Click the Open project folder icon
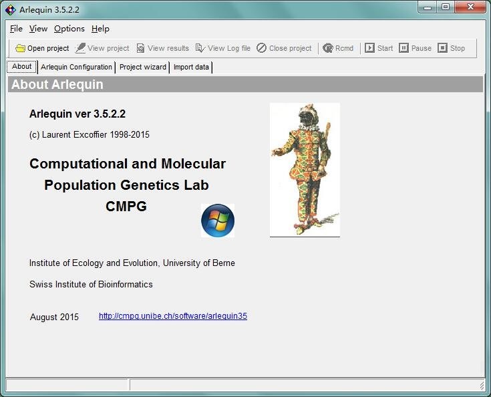 pyautogui.click(x=20, y=48)
